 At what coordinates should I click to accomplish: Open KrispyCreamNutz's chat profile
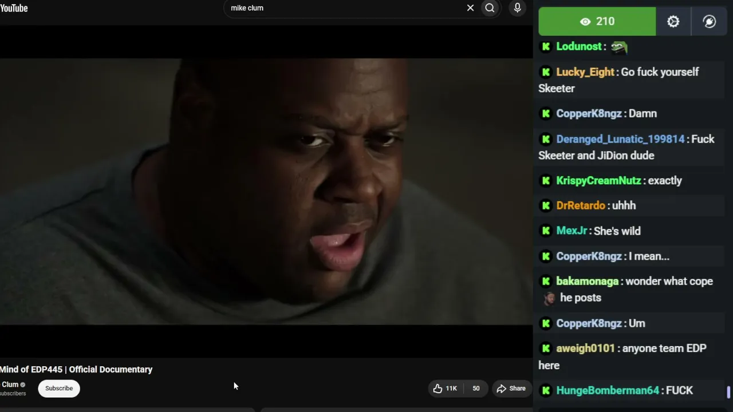click(x=598, y=181)
